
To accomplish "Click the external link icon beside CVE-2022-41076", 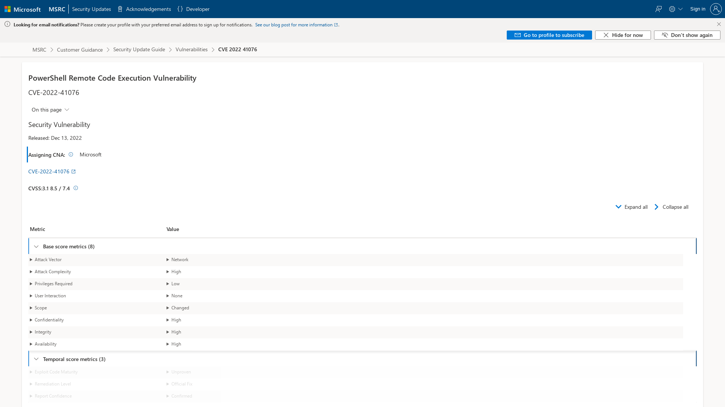I will pos(74,171).
